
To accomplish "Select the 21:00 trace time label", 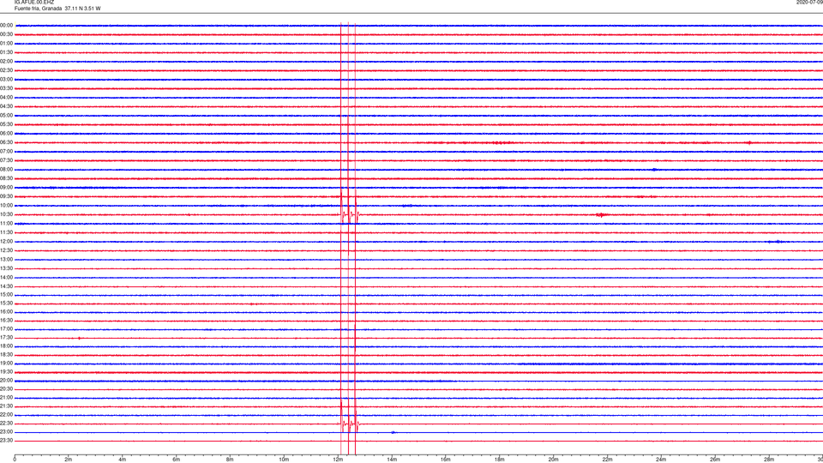I will 6,397.
